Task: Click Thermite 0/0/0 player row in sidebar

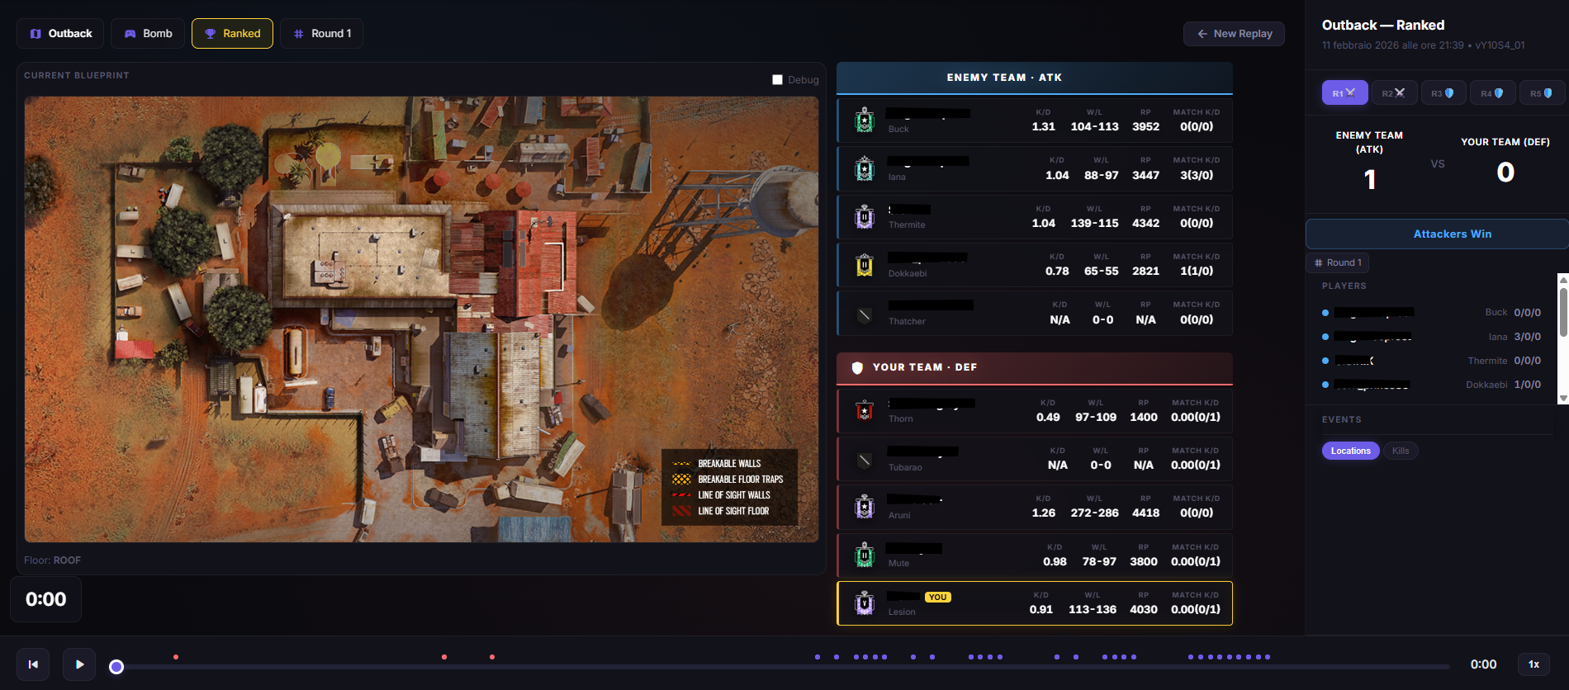Action: click(1432, 361)
